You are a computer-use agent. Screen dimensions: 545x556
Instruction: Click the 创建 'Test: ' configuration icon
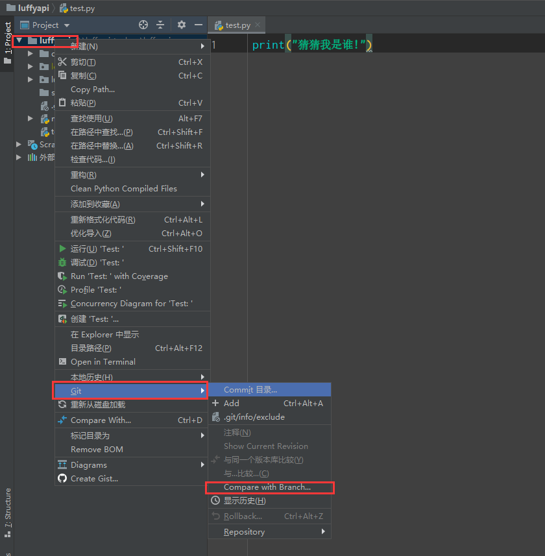[62, 319]
